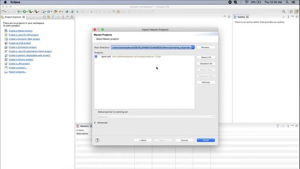Viewport: 300px width, 169px height.
Task: Click the Open Perspective icon
Action: (x=291, y=12)
